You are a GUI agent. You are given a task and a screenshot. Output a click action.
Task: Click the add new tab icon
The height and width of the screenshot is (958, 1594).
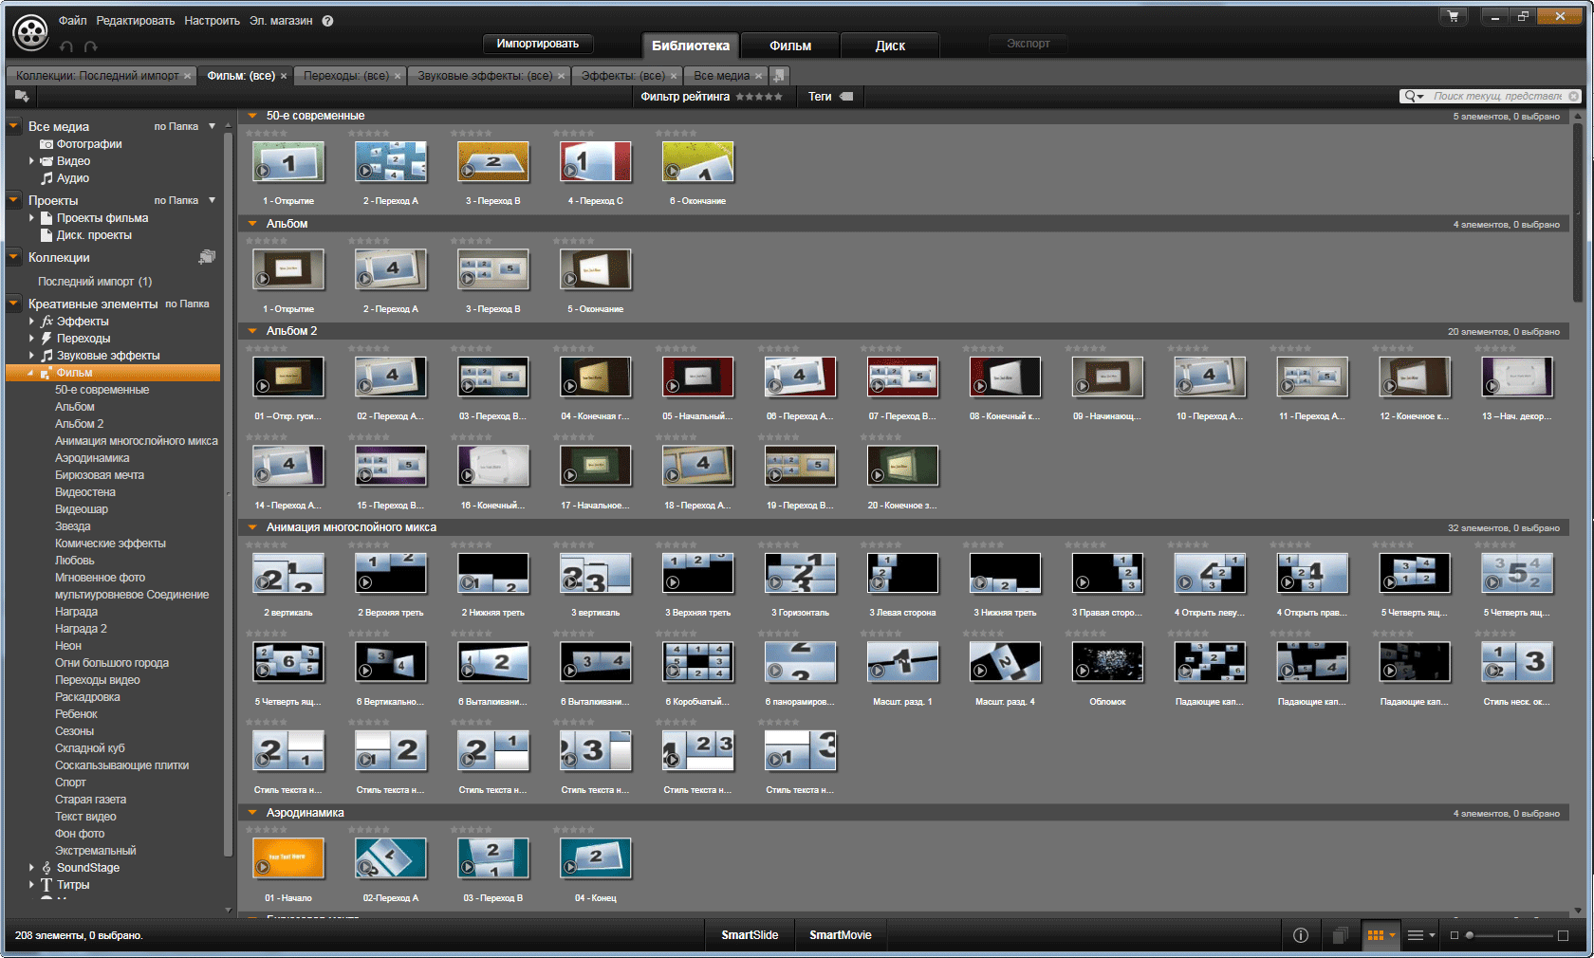[779, 75]
